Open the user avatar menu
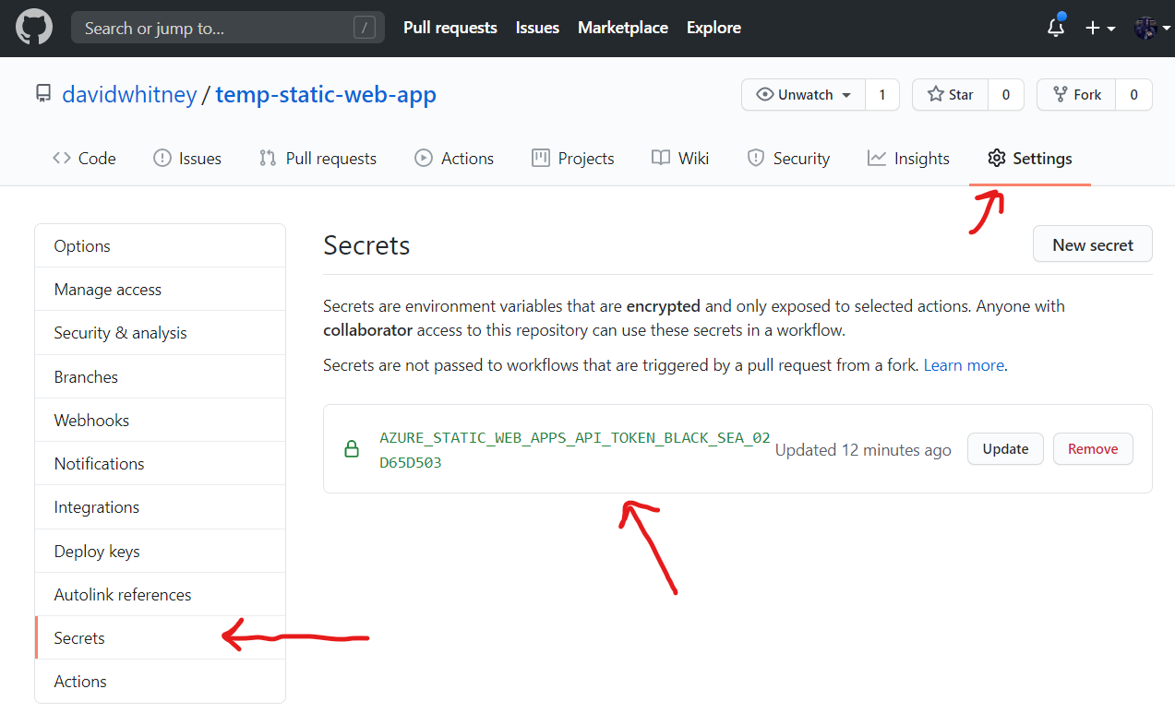Screen dimensions: 1175x713 (x=1152, y=29)
